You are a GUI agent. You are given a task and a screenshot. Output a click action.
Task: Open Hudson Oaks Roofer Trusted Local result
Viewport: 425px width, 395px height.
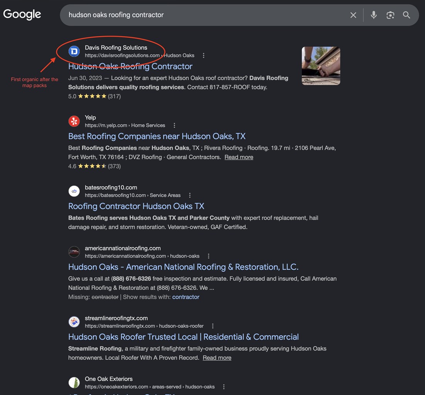[x=183, y=337]
